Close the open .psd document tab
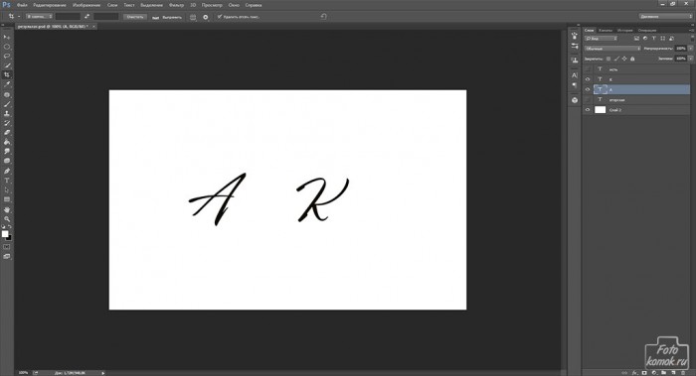 [x=93, y=27]
